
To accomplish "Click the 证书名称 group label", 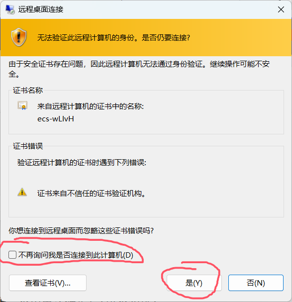I will pyautogui.click(x=28, y=91).
